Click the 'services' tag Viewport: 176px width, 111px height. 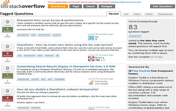click(49, 55)
